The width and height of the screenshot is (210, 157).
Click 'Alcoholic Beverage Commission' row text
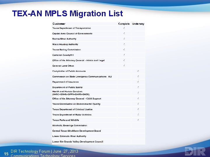pyautogui.click(x=69, y=126)
